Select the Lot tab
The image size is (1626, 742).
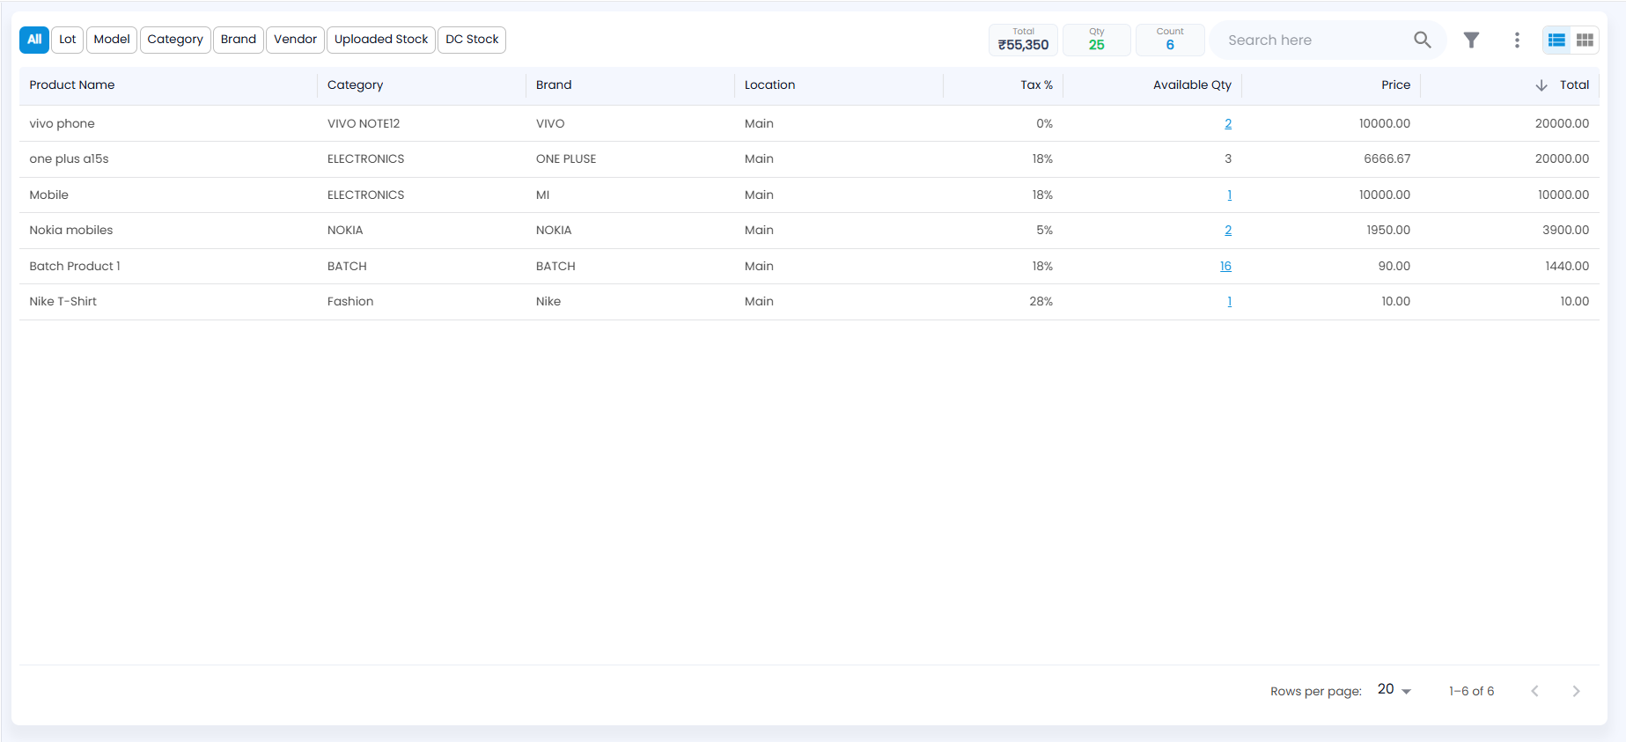[x=68, y=40]
